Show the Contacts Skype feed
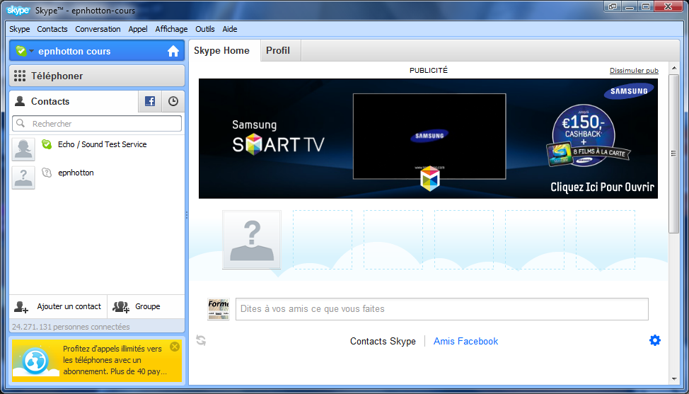Viewport: 689px width, 394px height. pos(383,341)
